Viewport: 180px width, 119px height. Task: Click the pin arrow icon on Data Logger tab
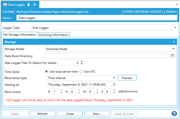[28, 5]
